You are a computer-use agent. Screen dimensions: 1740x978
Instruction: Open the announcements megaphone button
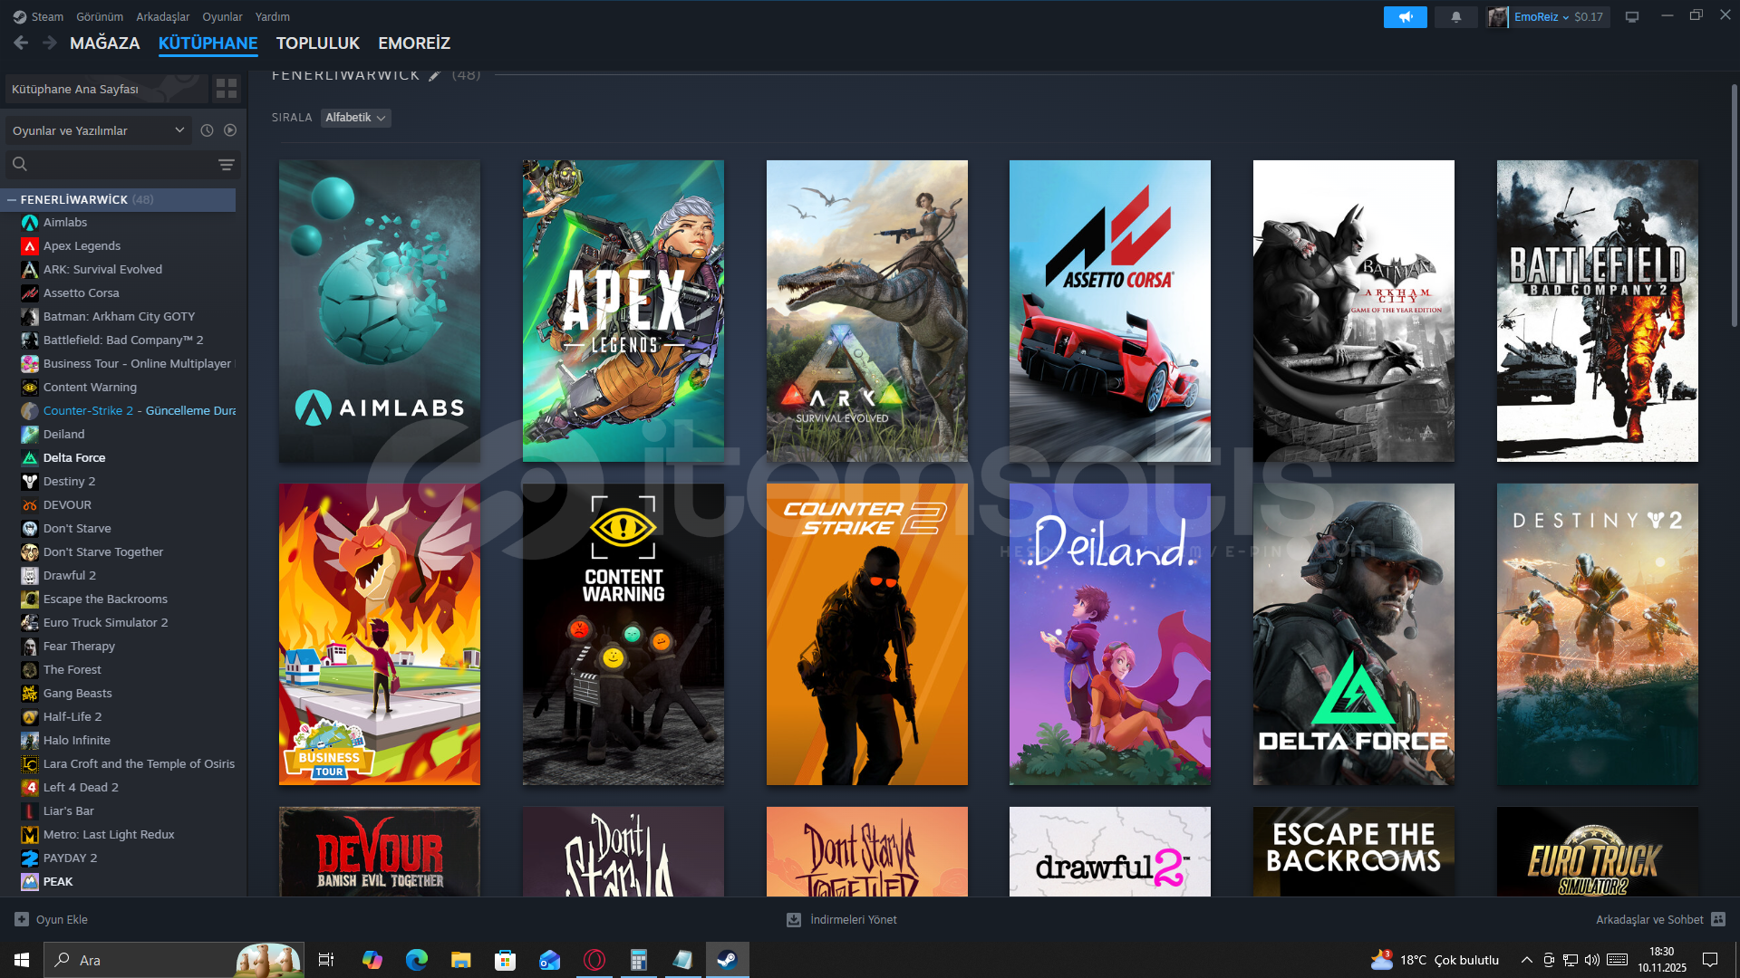(1405, 17)
